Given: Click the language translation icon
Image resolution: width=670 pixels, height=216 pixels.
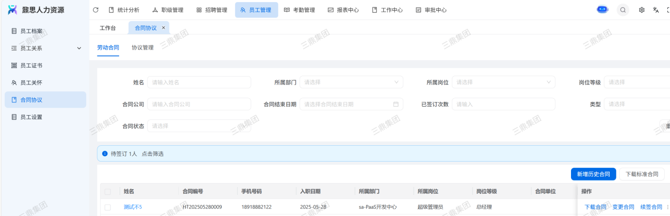Looking at the screenshot, I should click(656, 10).
